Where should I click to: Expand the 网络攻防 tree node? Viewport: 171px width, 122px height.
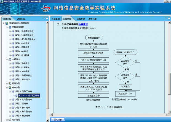pos(7,84)
